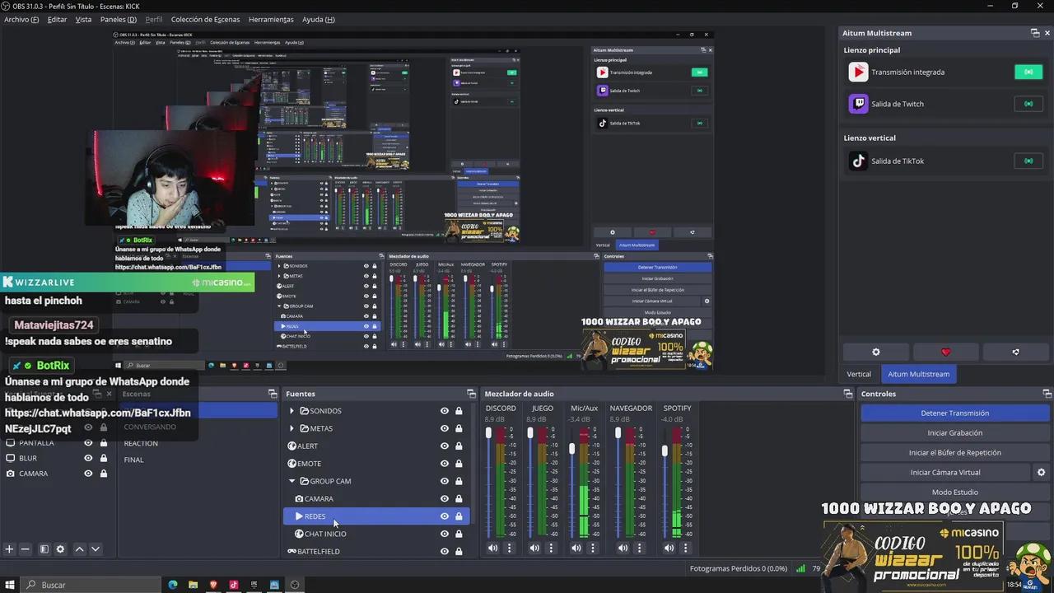Image resolution: width=1054 pixels, height=593 pixels.
Task: Toggle Salida de TikTok stream output
Action: click(x=1028, y=161)
